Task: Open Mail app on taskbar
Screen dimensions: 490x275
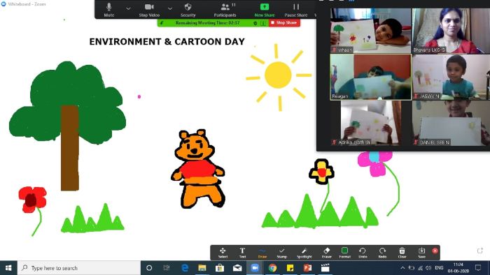Action: coord(237,268)
